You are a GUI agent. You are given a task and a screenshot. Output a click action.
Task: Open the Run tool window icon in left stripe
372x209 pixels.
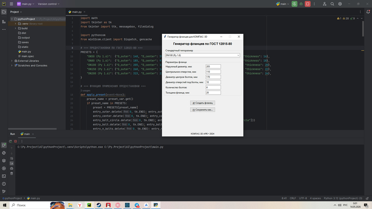(4, 145)
